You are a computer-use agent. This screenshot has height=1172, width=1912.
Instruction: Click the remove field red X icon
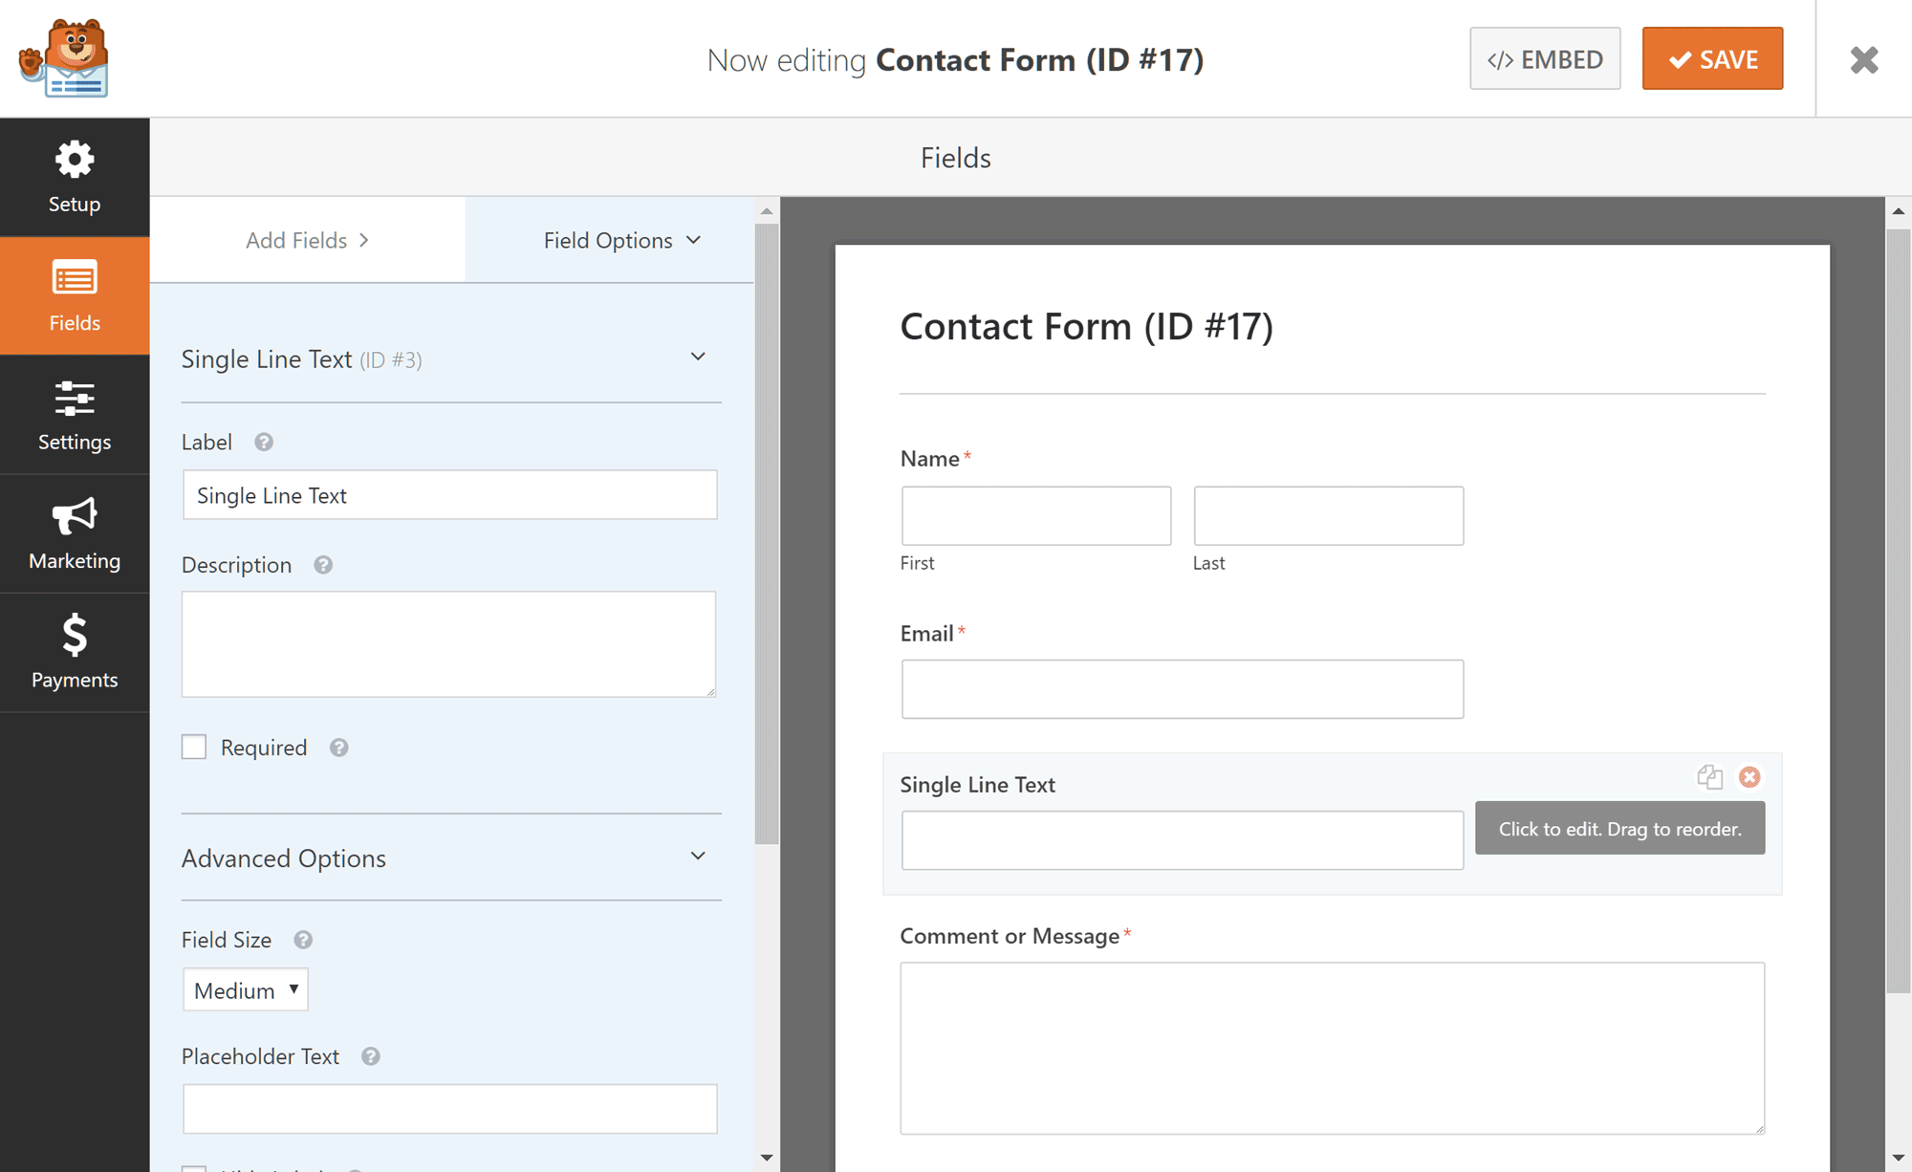tap(1749, 777)
